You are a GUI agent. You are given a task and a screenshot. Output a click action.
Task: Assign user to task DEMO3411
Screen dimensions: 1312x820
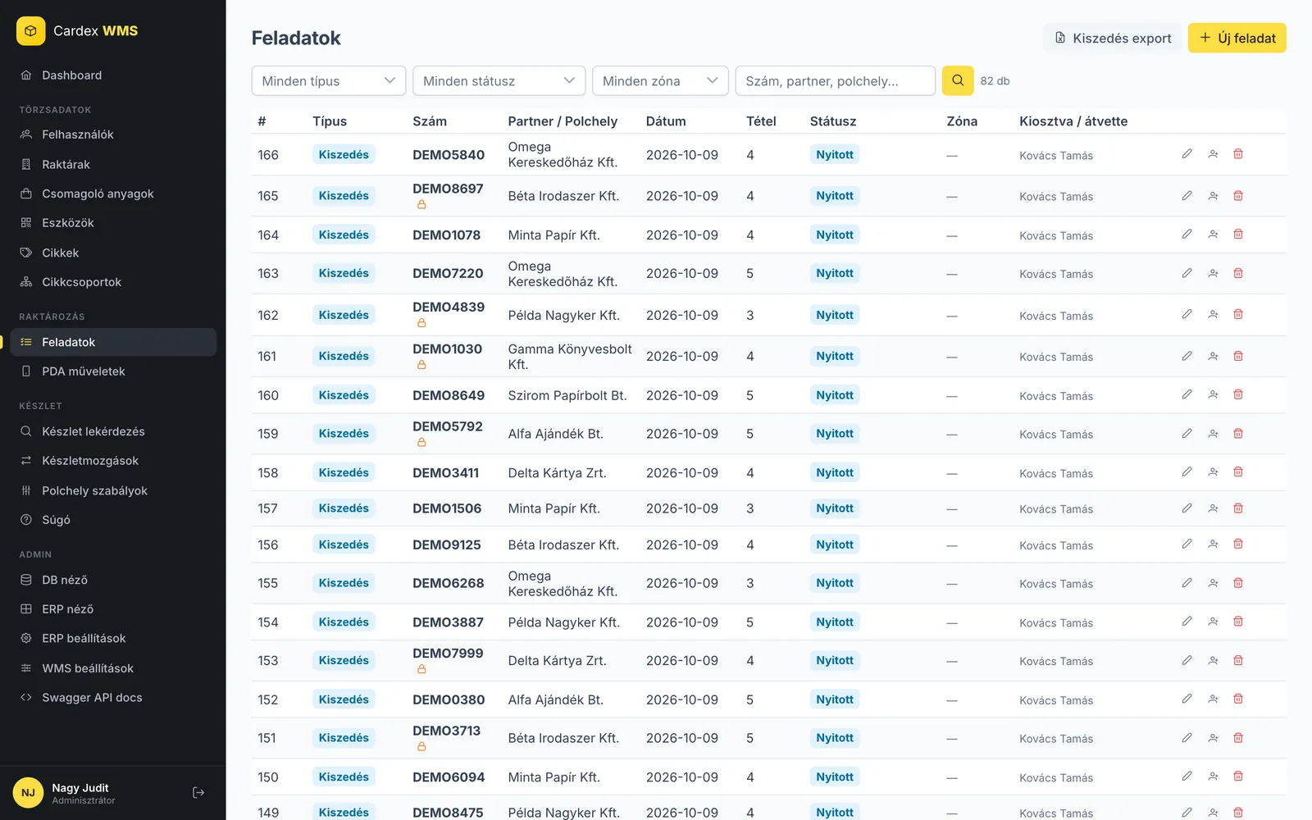(1213, 472)
